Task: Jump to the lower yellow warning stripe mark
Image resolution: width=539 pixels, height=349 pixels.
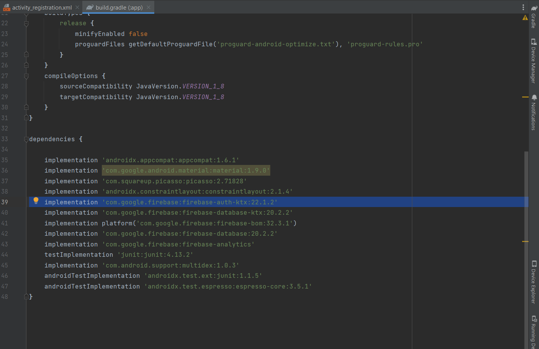Action: click(525, 241)
